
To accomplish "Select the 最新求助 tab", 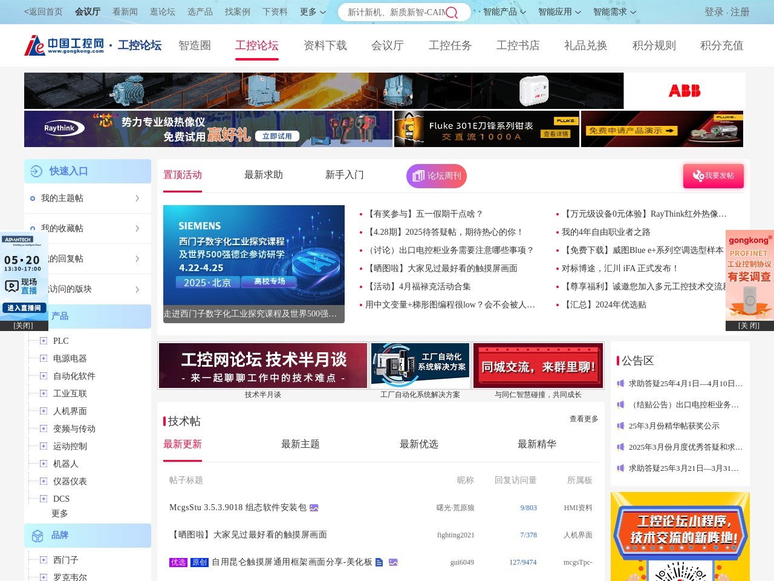I will click(264, 175).
